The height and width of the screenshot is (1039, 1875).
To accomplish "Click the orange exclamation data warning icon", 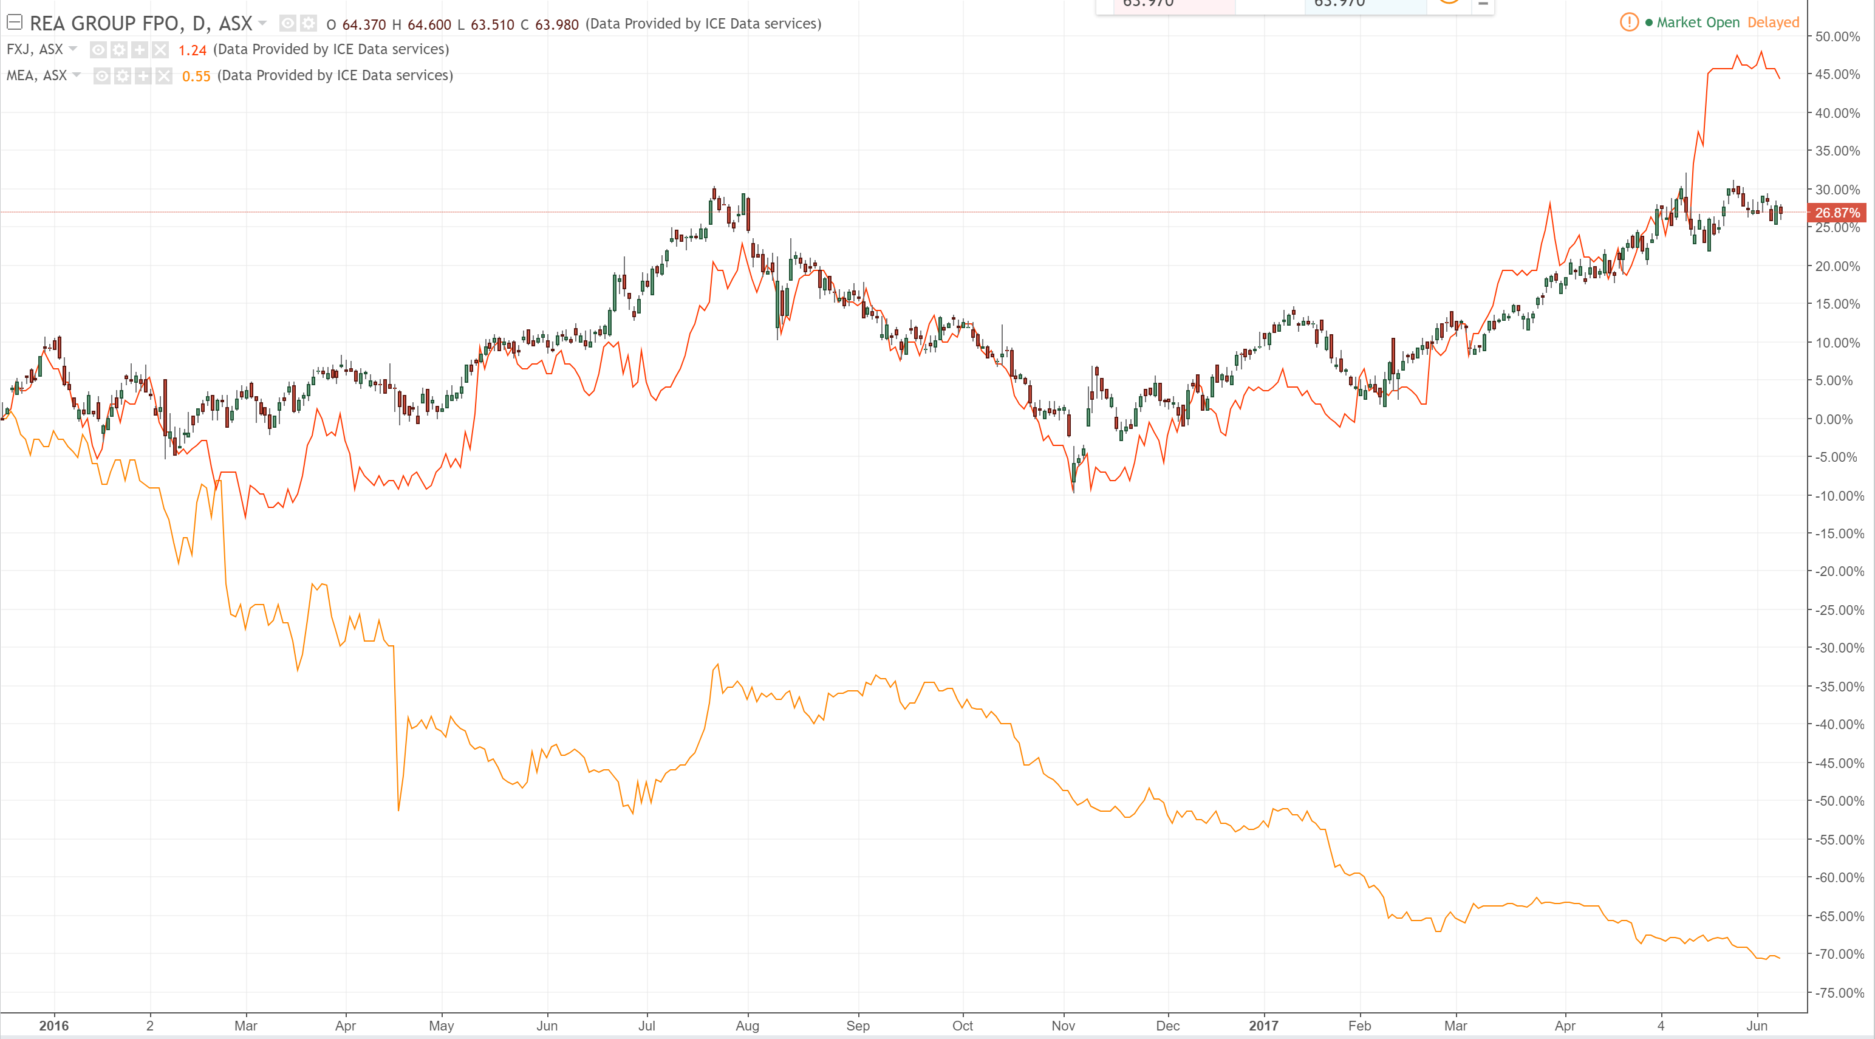I will tap(1629, 22).
